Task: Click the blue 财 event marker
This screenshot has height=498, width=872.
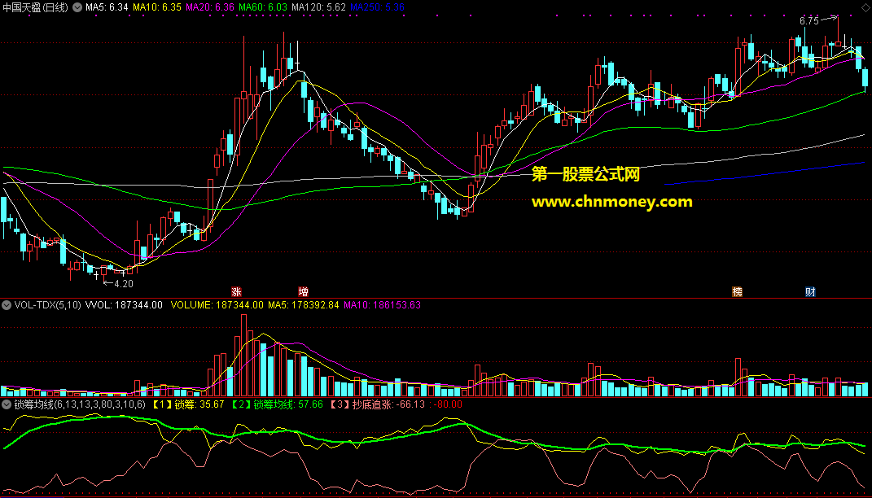Action: click(811, 292)
